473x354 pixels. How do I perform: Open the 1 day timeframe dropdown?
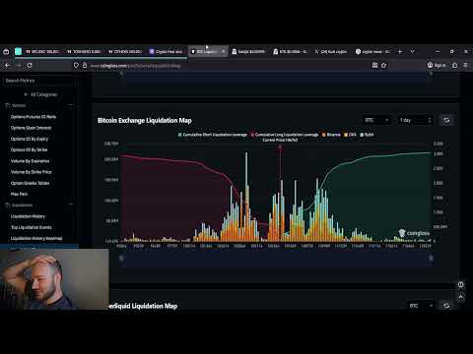415,120
